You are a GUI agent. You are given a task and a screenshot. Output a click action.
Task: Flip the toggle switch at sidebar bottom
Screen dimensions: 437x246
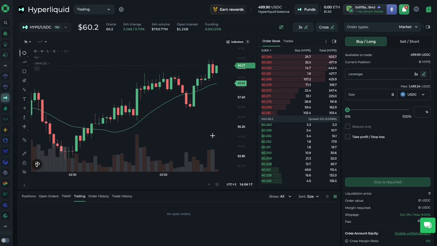tap(5, 241)
